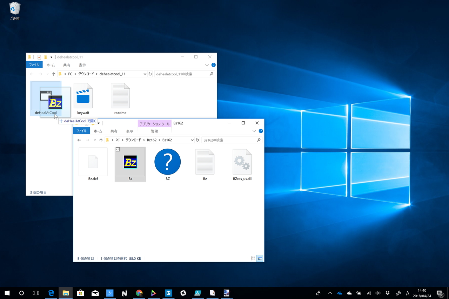Open the ホーム tab in dehealatcool_11 window

pos(51,65)
